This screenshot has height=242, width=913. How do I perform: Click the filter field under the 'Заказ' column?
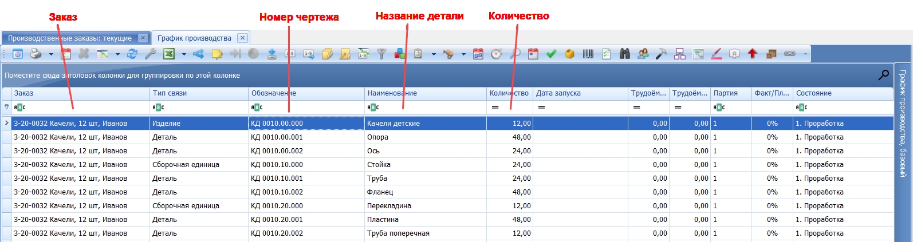click(x=80, y=107)
